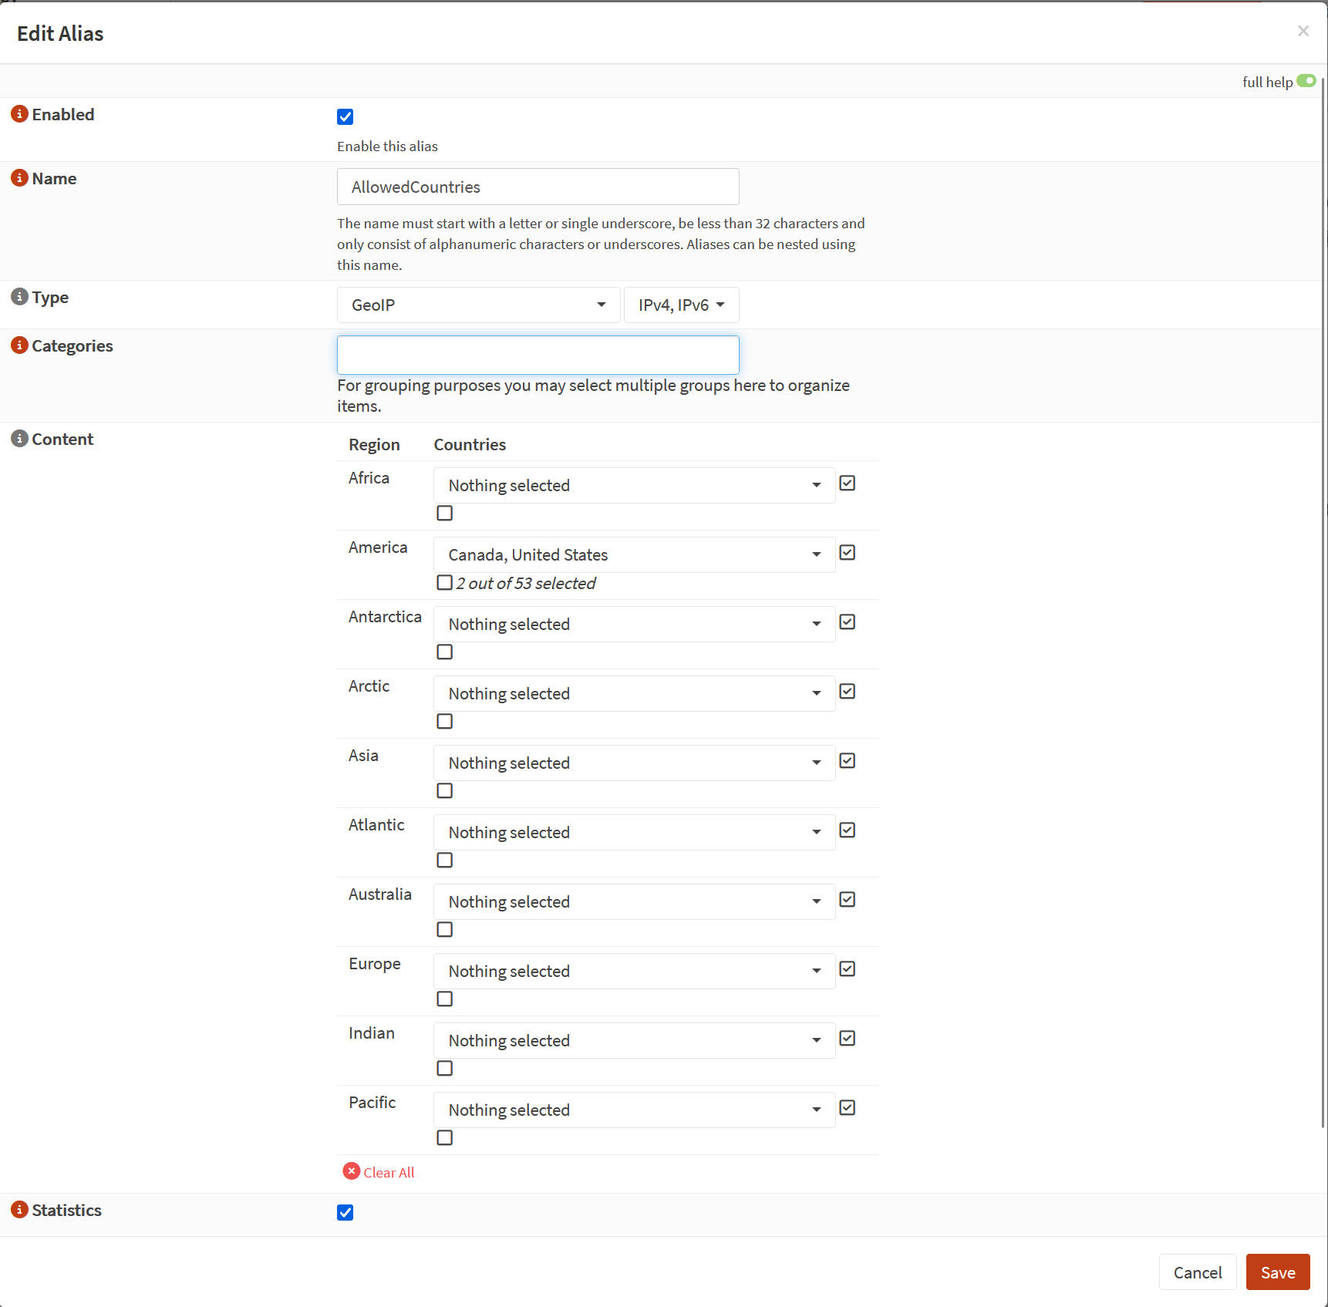The height and width of the screenshot is (1307, 1328).
Task: Tick the checkbox under Africa countries dropdown
Action: click(444, 514)
